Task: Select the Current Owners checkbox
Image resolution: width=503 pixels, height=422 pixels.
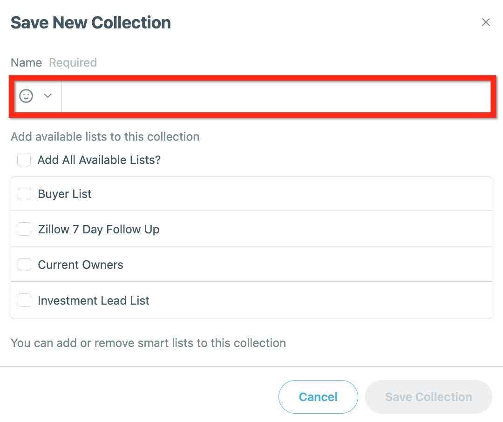Action: coord(24,265)
